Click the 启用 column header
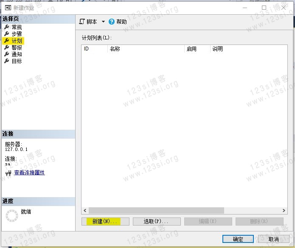Screen dimensions: 295x248 click(x=197, y=49)
